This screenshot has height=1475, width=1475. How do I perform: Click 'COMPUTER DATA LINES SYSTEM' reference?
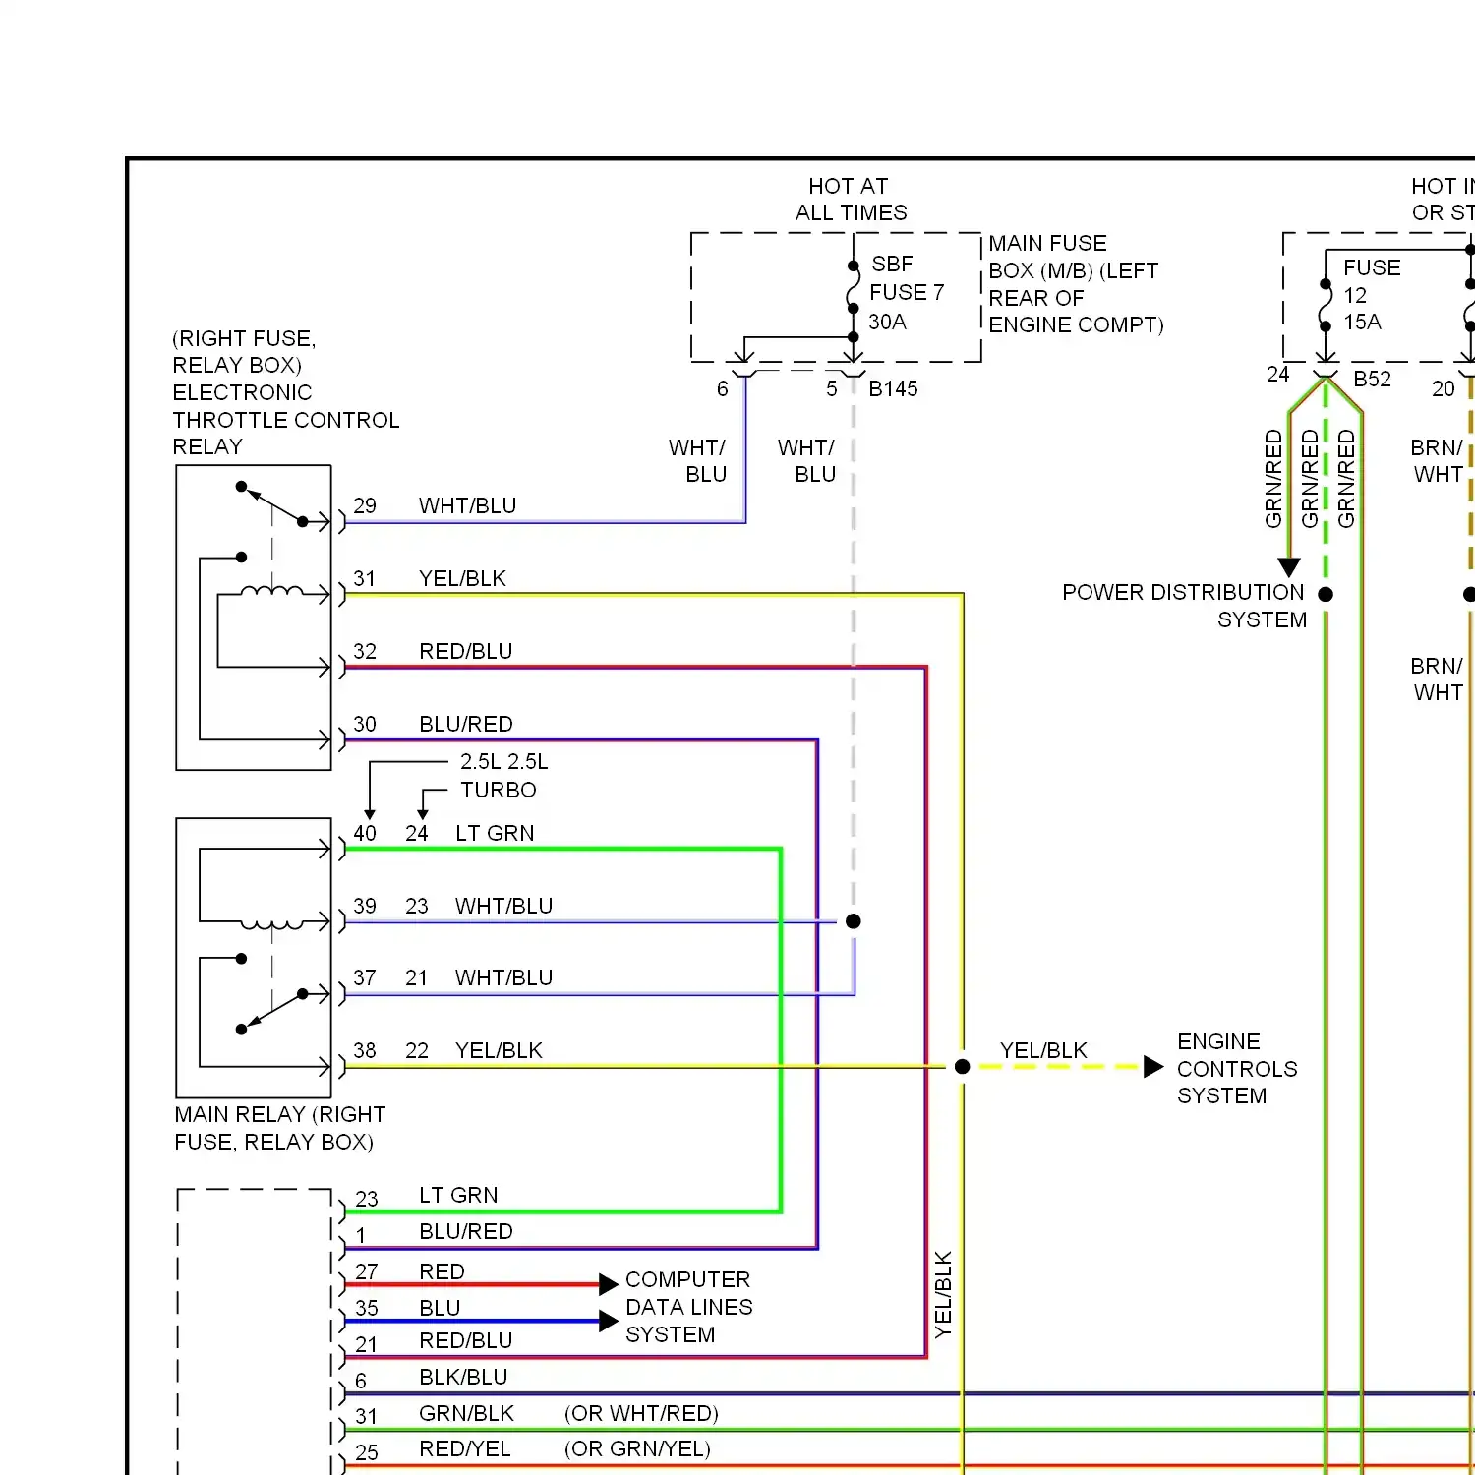tap(688, 1307)
